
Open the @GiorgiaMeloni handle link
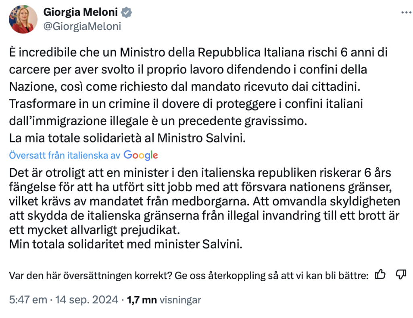[82, 27]
